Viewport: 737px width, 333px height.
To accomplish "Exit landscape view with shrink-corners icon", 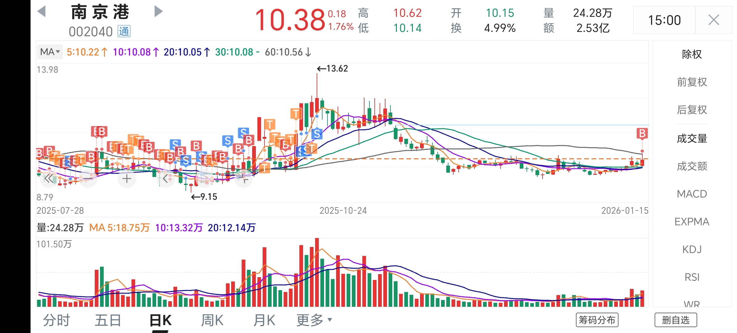I will [244, 179].
